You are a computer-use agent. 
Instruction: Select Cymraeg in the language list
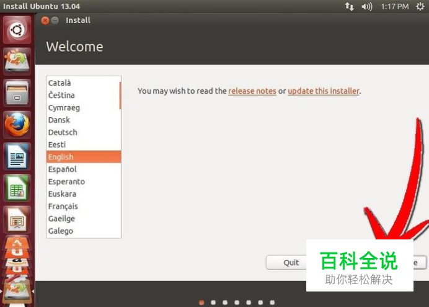(x=84, y=107)
